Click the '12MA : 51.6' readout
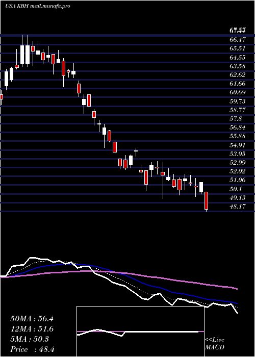Image resolution: width=255 pixels, height=357 pixels. tap(32, 329)
